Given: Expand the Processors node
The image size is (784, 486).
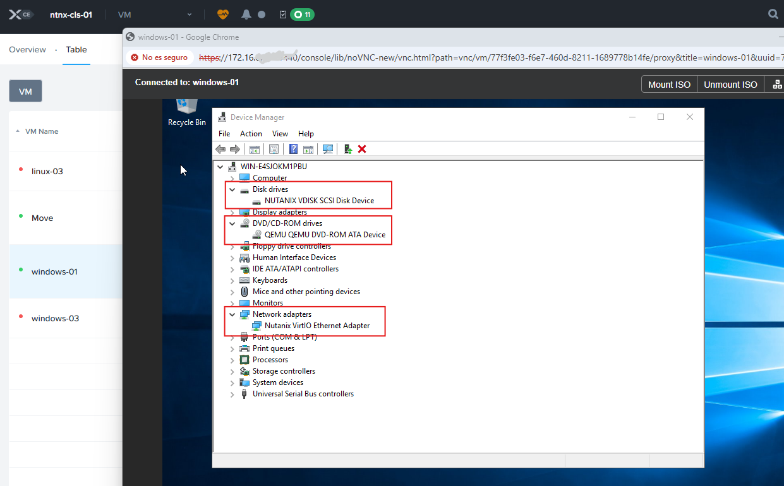Looking at the screenshot, I should [232, 360].
